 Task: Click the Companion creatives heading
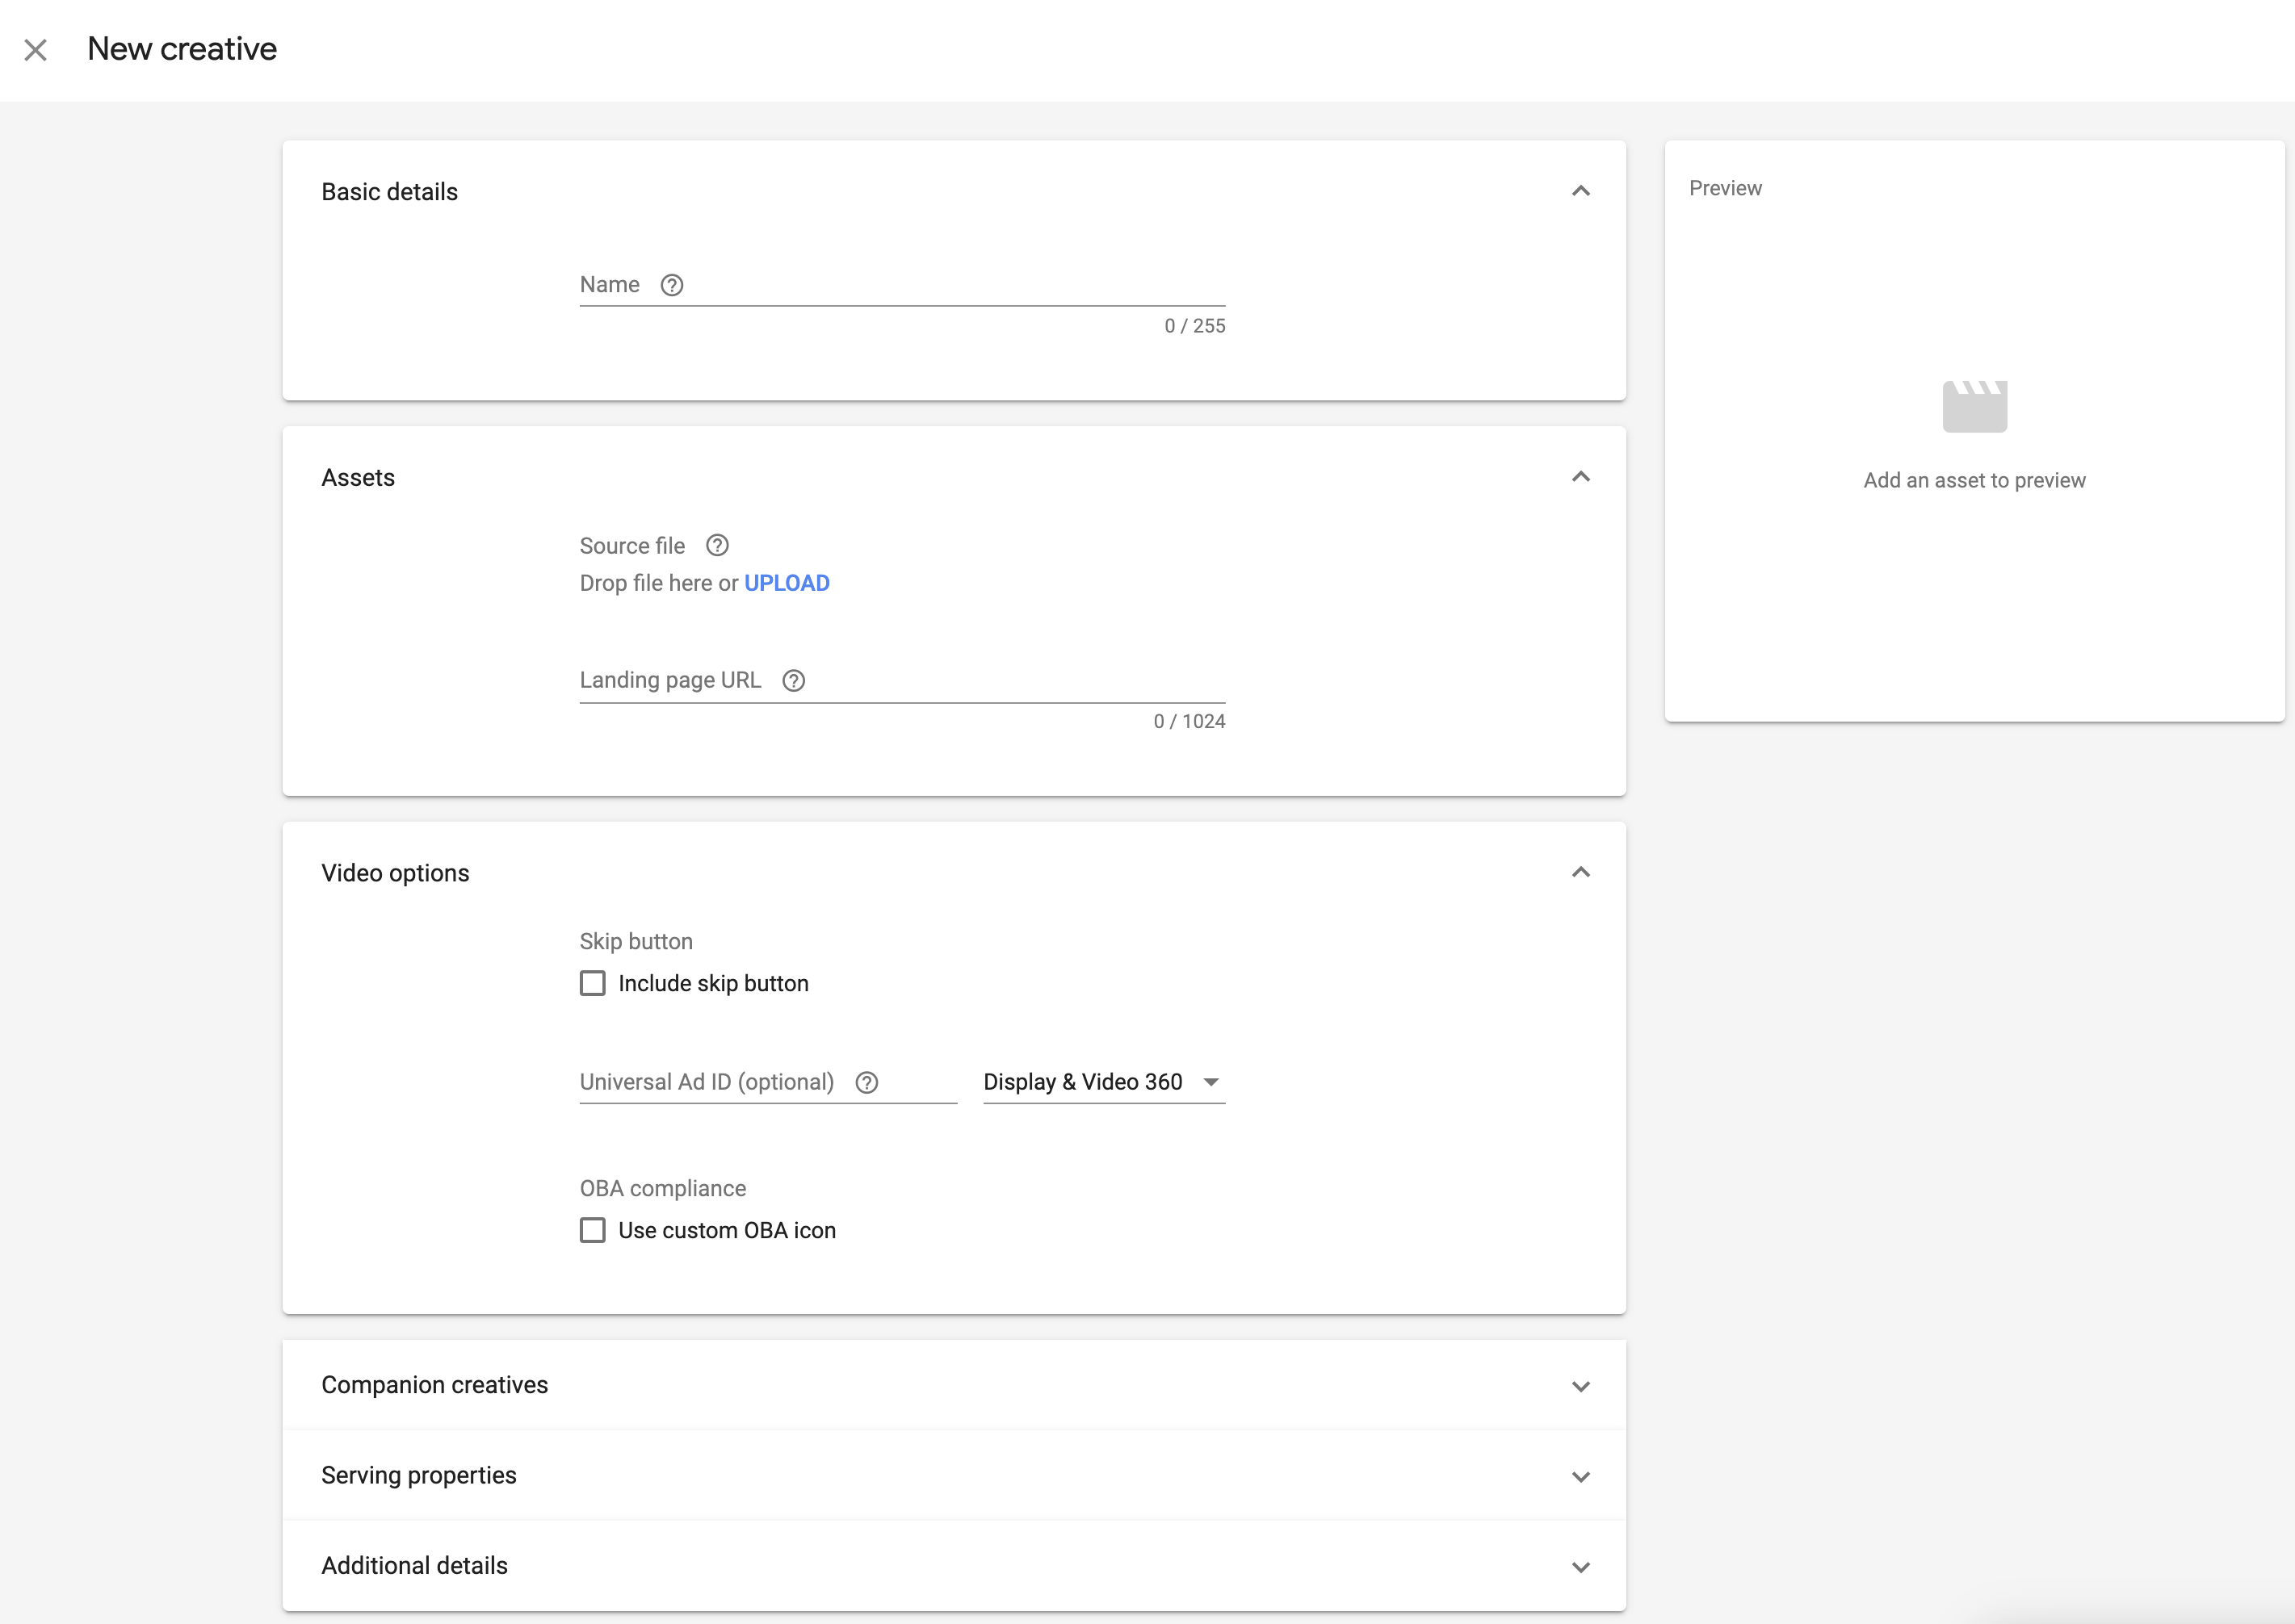[434, 1386]
